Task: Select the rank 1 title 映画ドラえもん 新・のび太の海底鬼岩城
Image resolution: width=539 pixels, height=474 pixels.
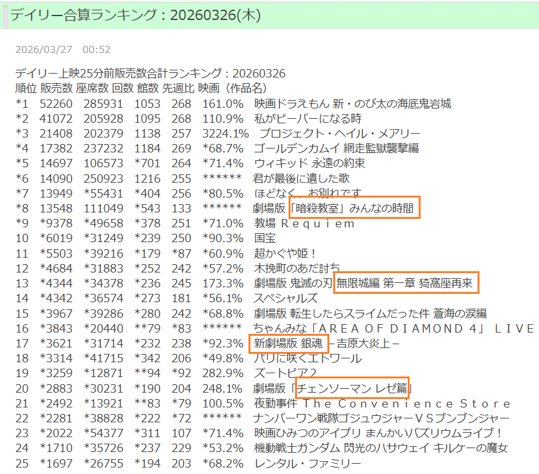Action: pos(352,103)
